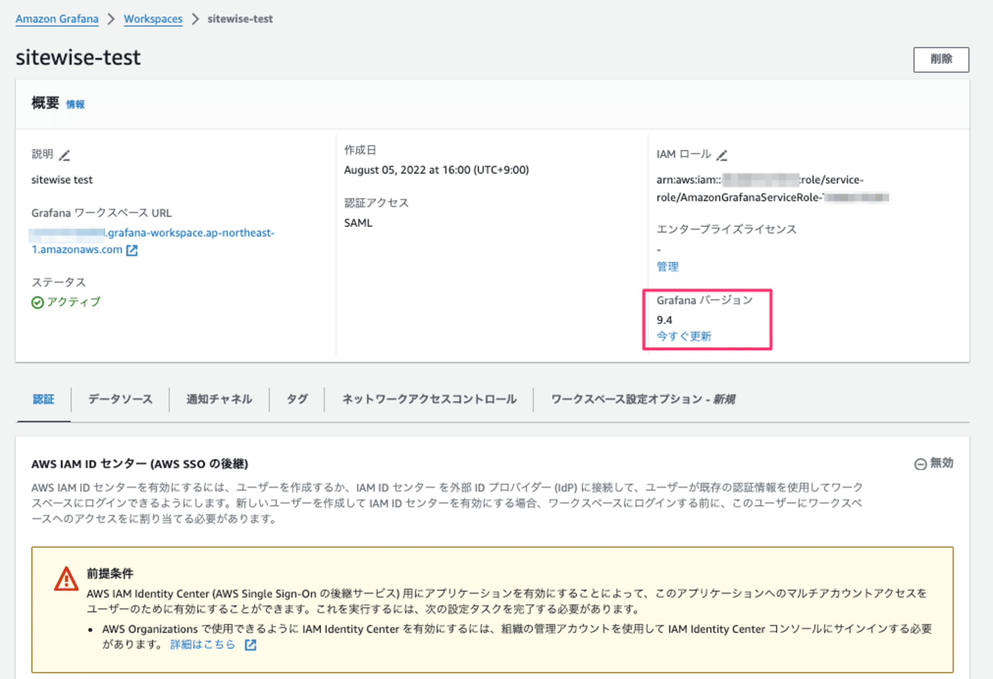Click the sitewise test description value

pyautogui.click(x=62, y=180)
